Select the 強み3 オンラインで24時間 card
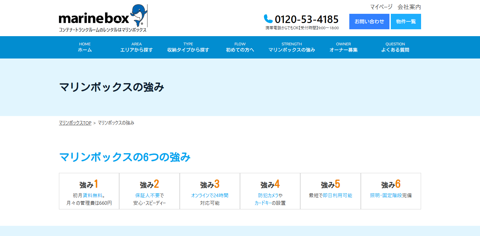This screenshot has width=480, height=236. click(210, 191)
